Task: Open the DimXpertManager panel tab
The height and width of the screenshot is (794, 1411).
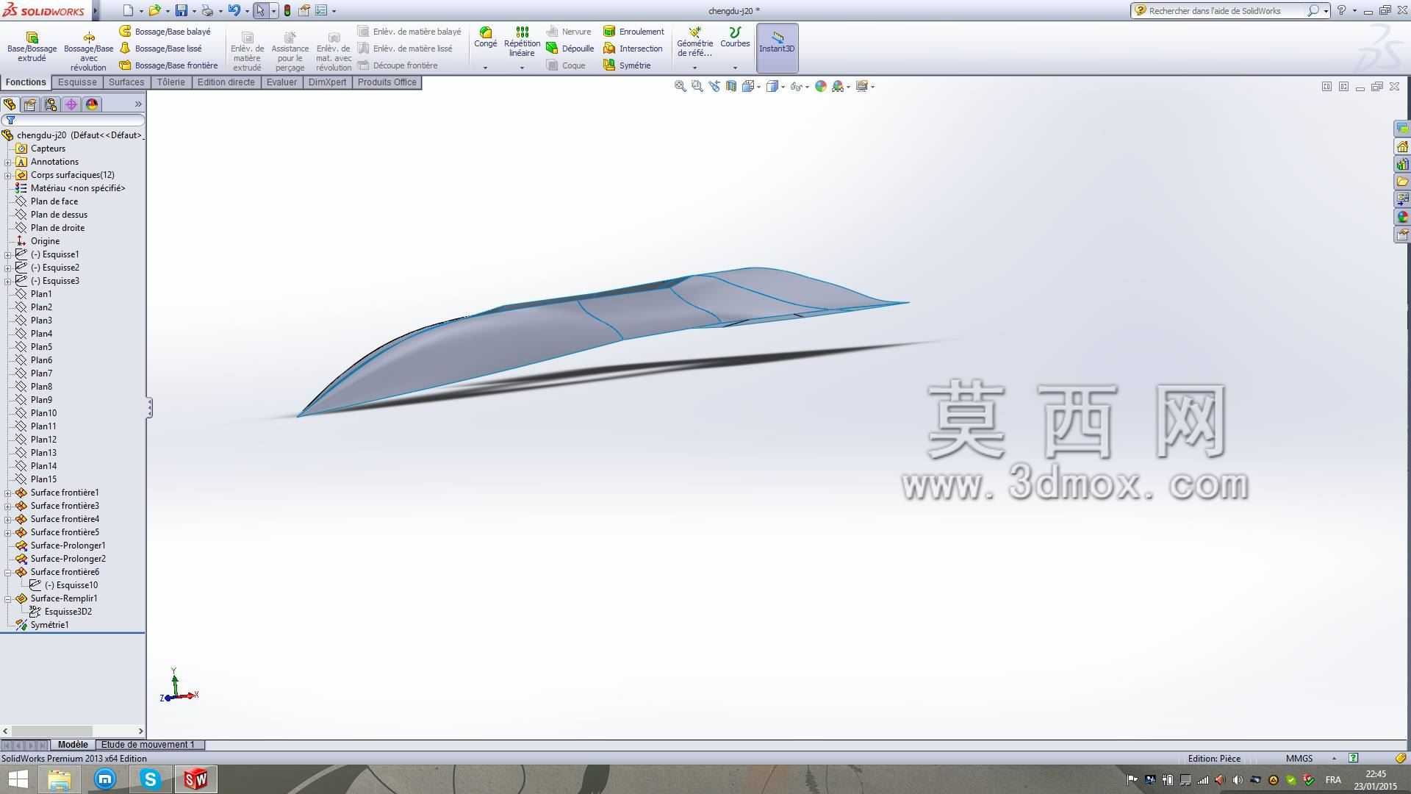Action: 71,104
